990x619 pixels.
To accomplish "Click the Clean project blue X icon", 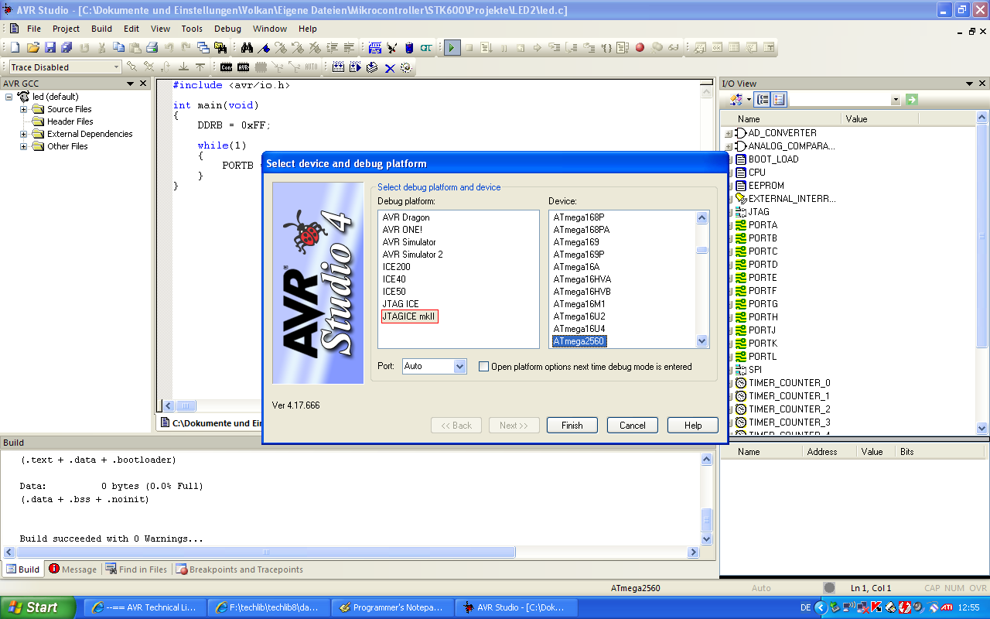I will point(390,67).
